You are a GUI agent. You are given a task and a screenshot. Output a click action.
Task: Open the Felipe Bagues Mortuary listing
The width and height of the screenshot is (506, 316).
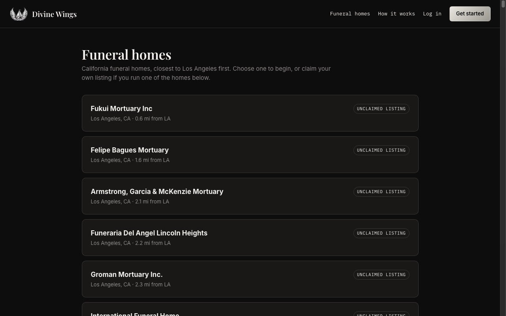(250, 154)
